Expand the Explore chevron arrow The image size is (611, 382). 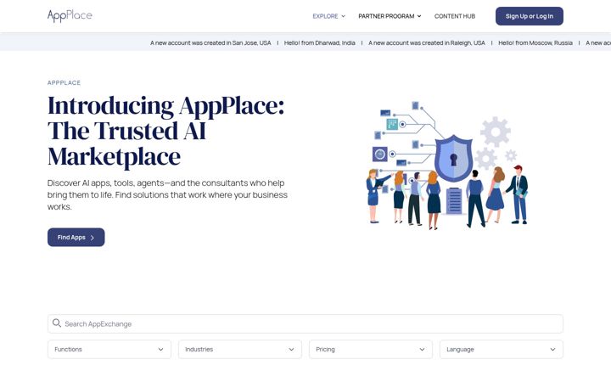(x=344, y=16)
